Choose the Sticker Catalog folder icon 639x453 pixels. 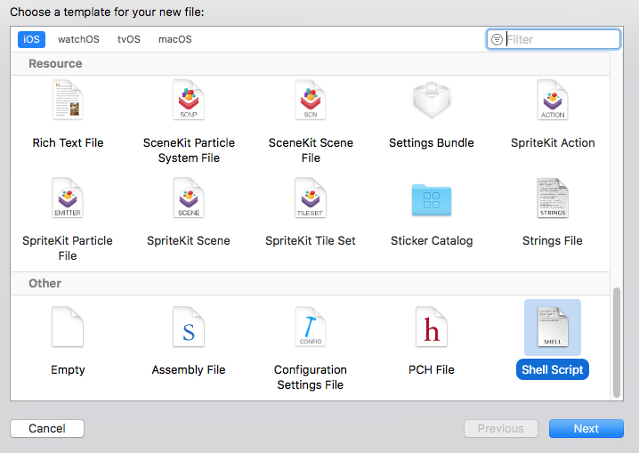(432, 198)
